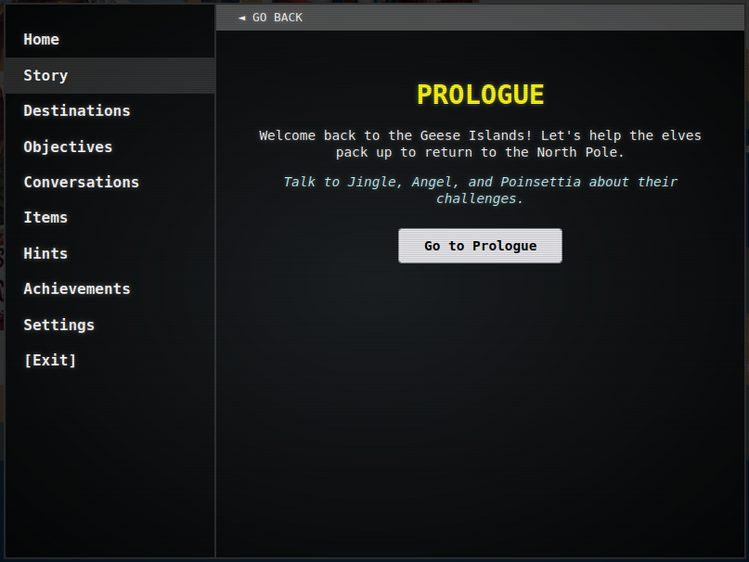Open Settings from the sidebar
Image resolution: width=749 pixels, height=562 pixels.
[59, 326]
